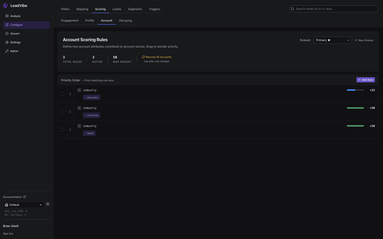Open Documentation via the external link icon
383x239 pixels.
coord(25,197)
